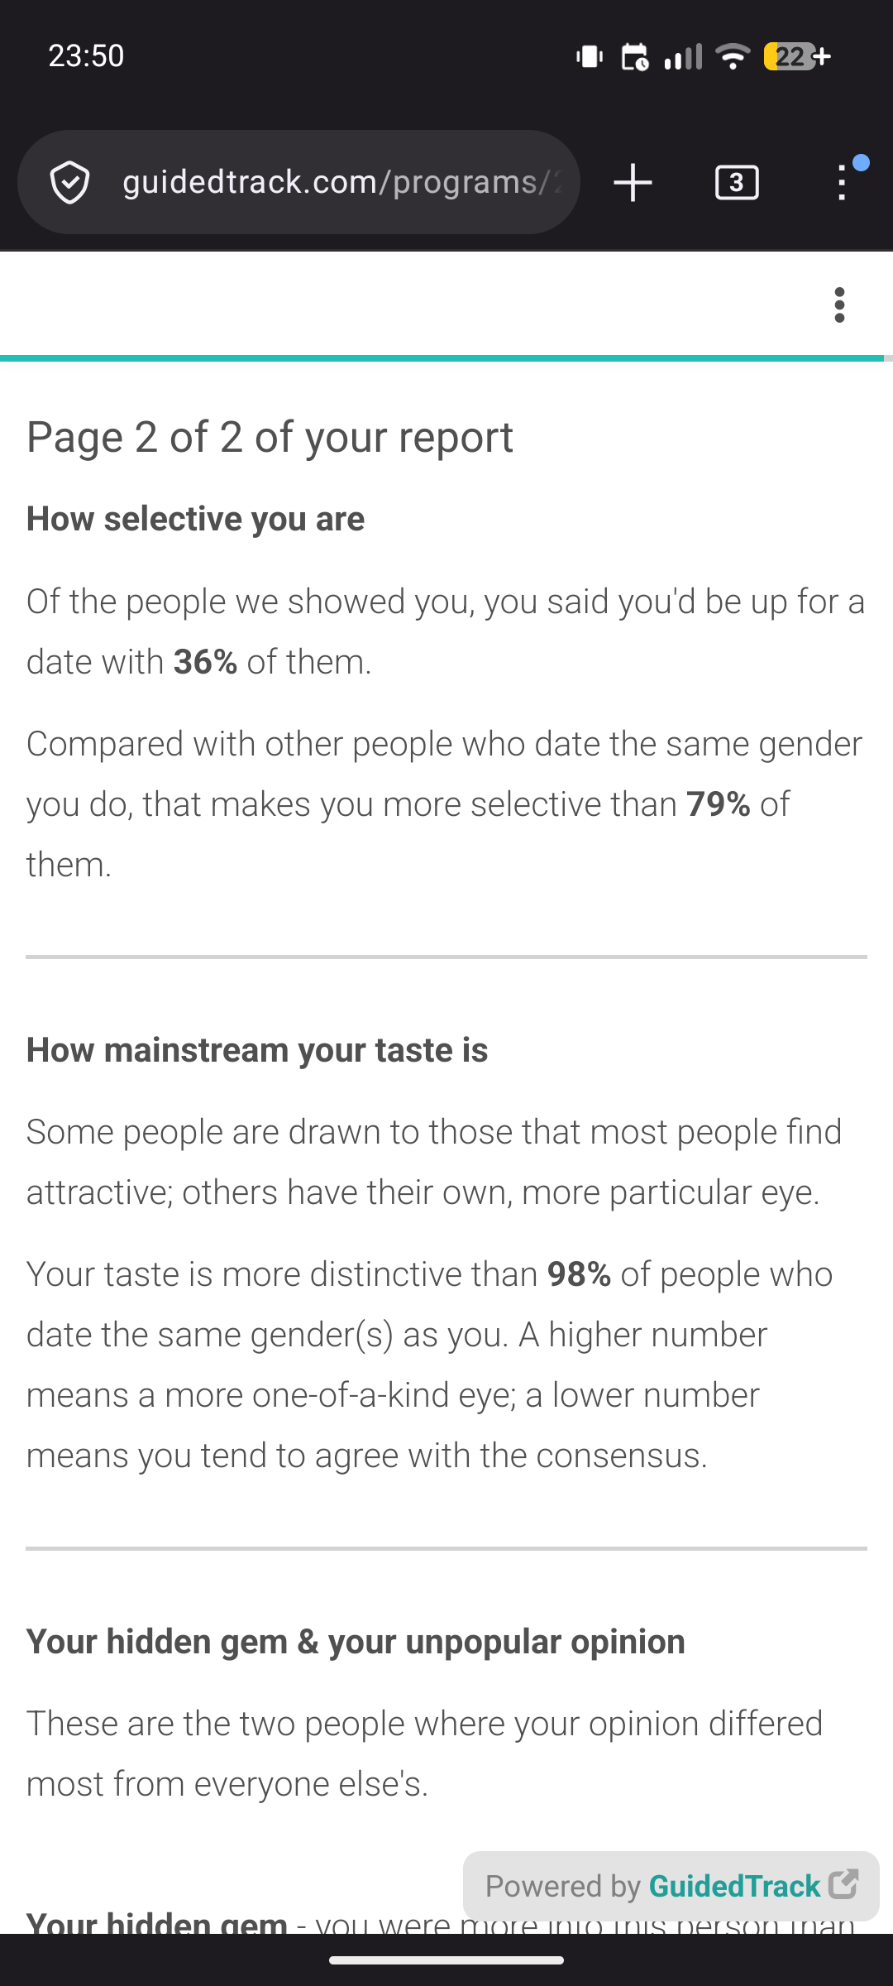Open a new tab with plus icon

tap(633, 182)
